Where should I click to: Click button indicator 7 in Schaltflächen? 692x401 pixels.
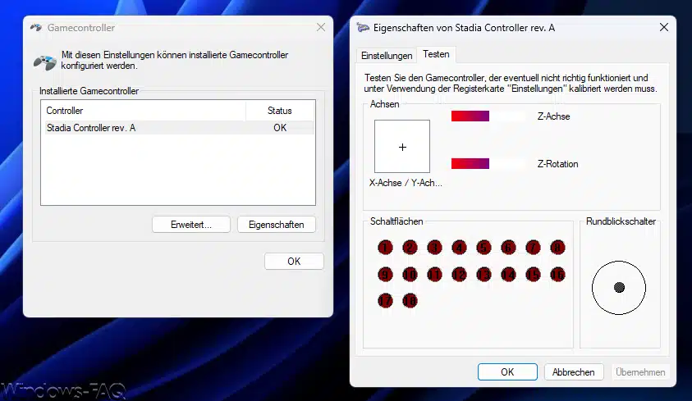533,248
